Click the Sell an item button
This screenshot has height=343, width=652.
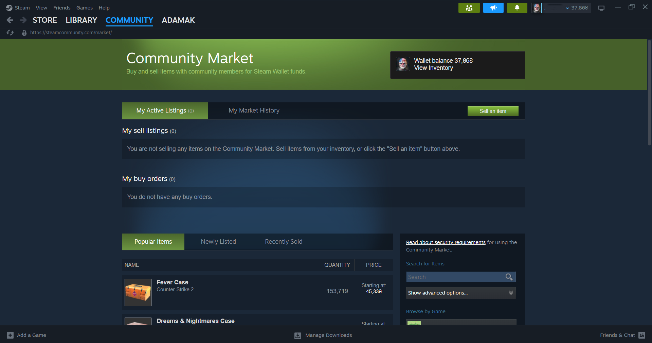click(493, 111)
